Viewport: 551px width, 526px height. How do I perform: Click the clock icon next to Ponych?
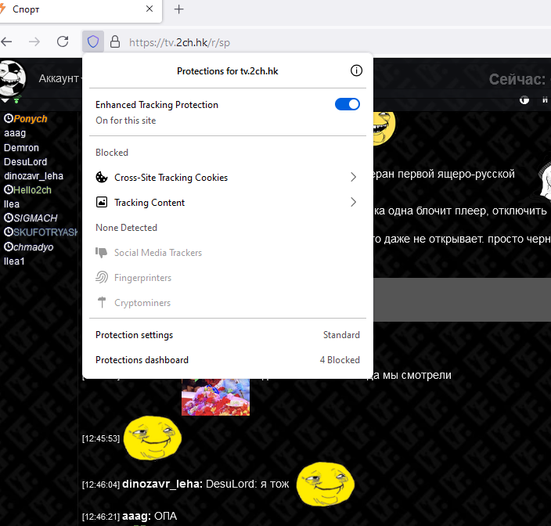(x=9, y=118)
